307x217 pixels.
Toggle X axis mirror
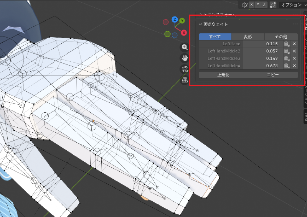(x=251, y=5)
